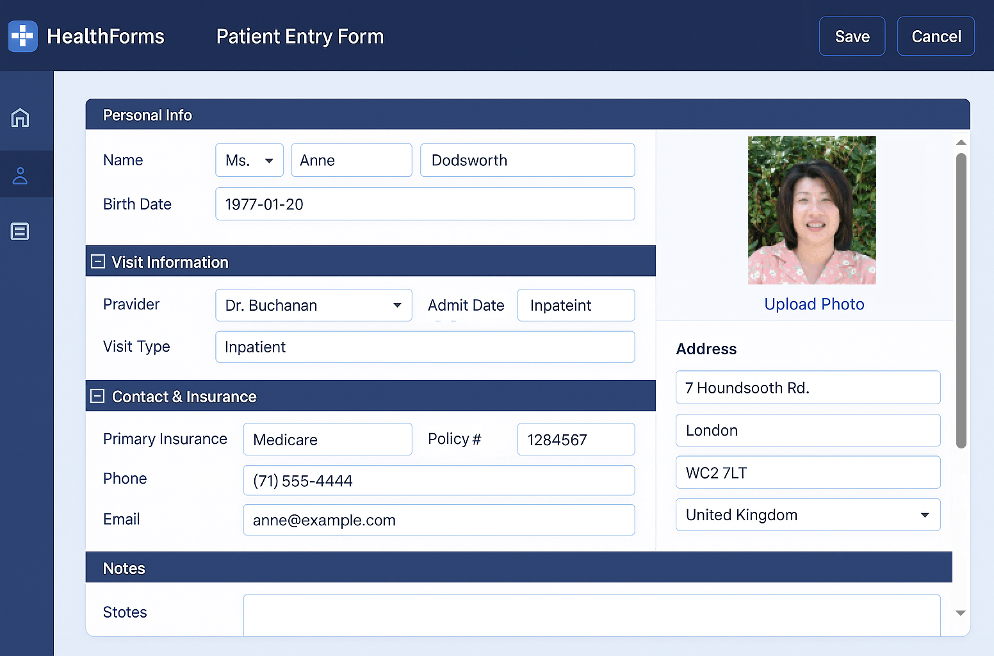Collapse the Contact & Insurance section
Viewport: 994px width, 656px height.
97,397
